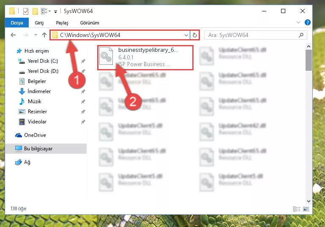This screenshot has height=227, width=325.
Task: Open the Görünüm ribbon tab
Action: point(90,23)
